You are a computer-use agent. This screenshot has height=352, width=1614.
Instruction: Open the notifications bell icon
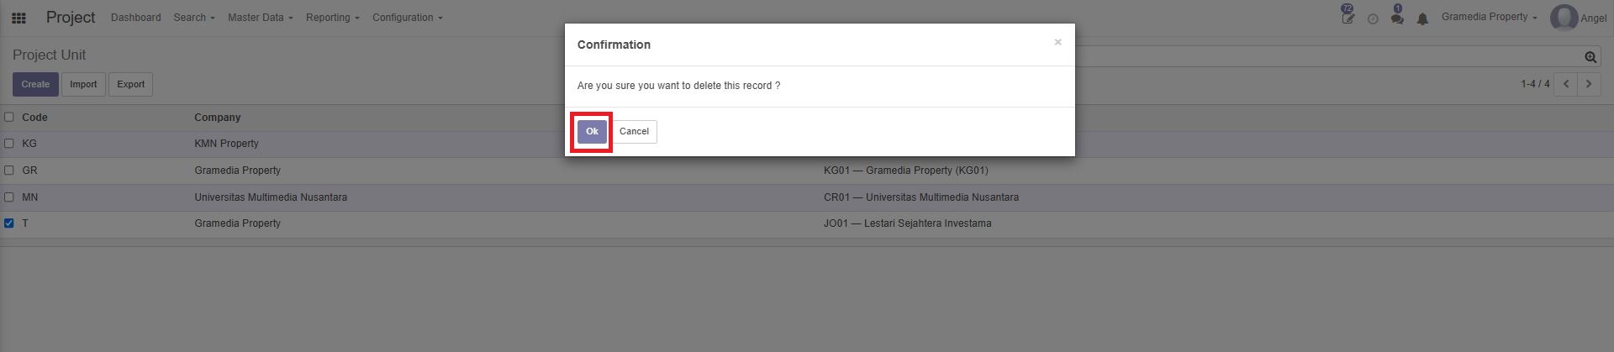[x=1422, y=18]
